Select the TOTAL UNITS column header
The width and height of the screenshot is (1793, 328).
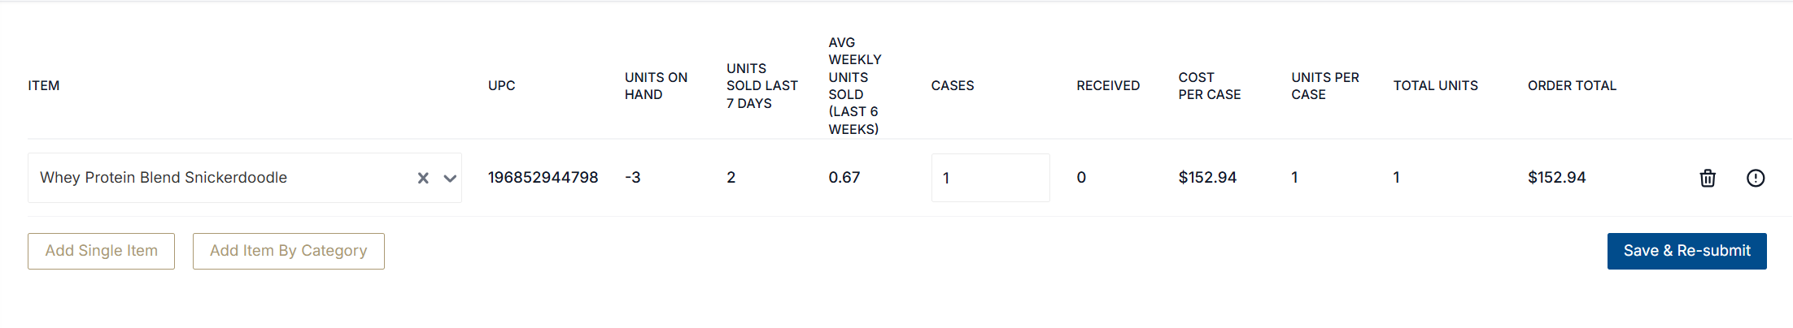(1435, 86)
